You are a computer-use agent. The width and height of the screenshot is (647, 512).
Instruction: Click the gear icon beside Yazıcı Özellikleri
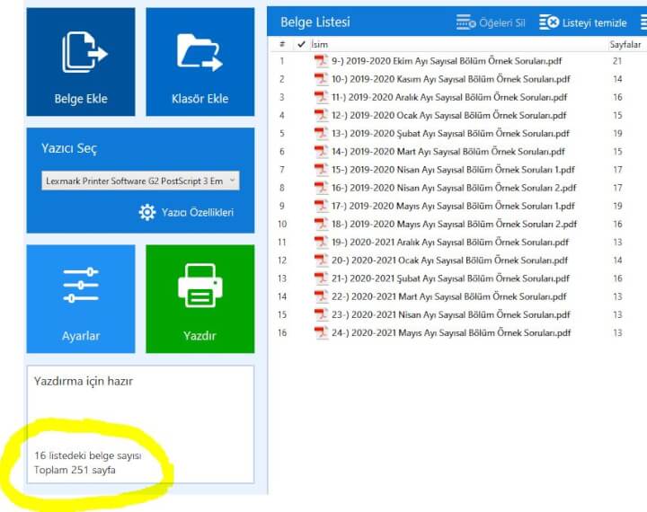tap(147, 212)
